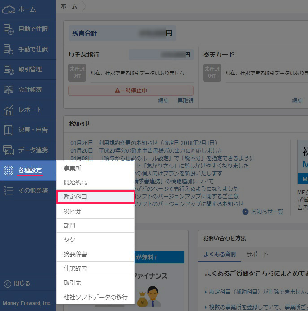Click the 各種設定 gear icon
This screenshot has height=311, width=308.
9,170
